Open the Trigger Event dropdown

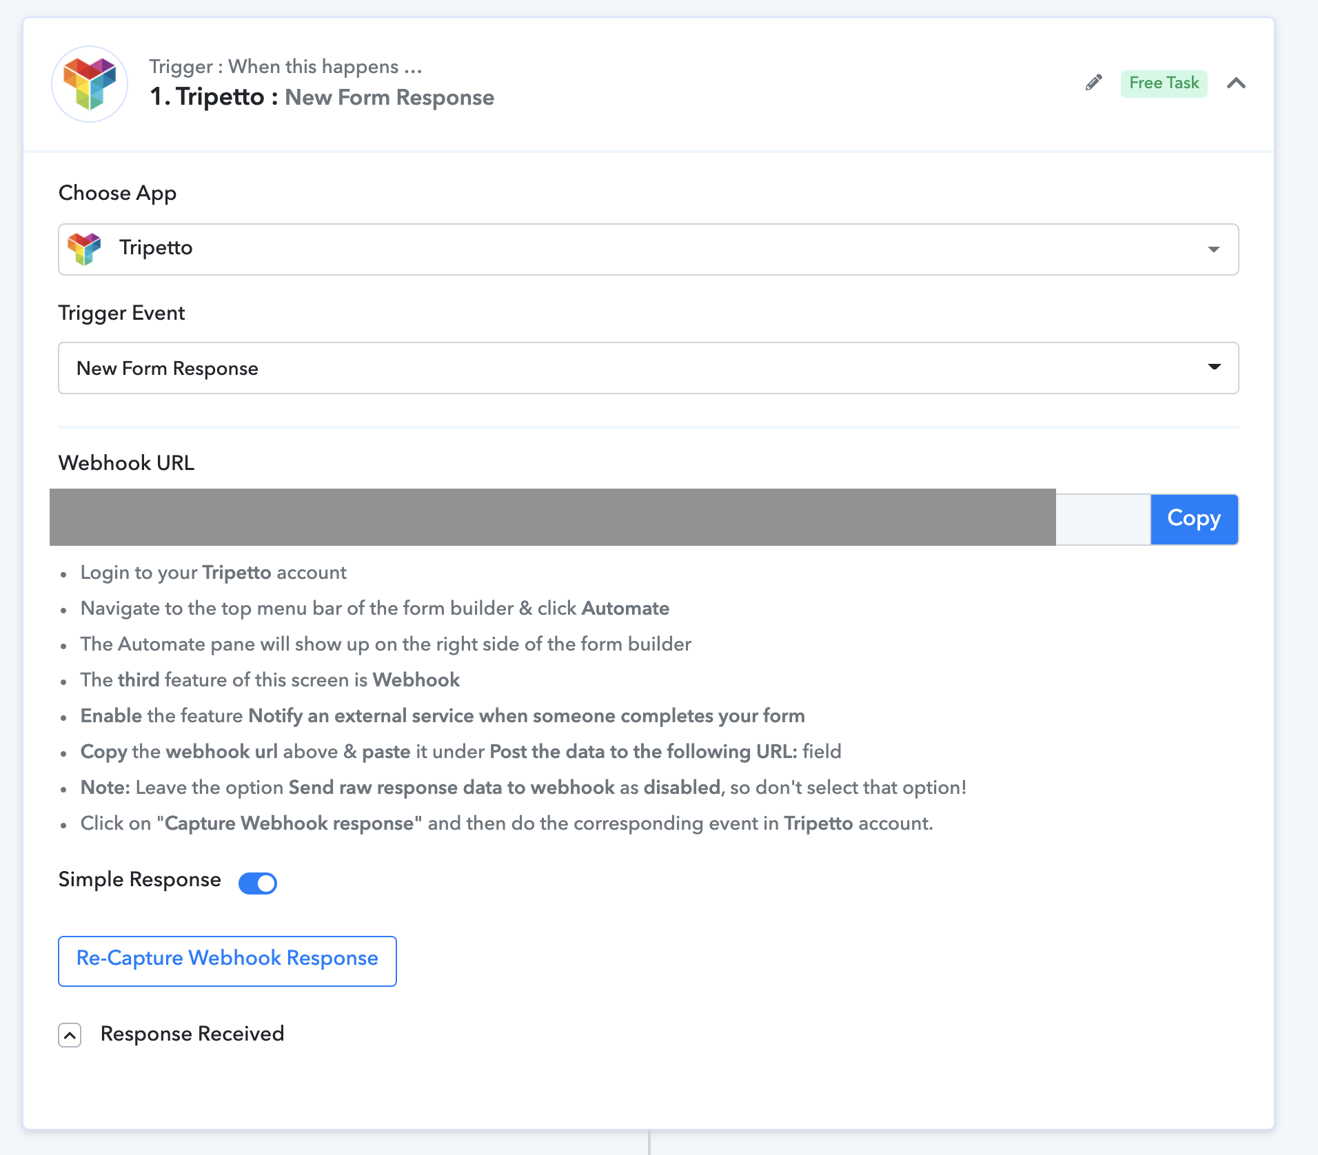(x=648, y=368)
